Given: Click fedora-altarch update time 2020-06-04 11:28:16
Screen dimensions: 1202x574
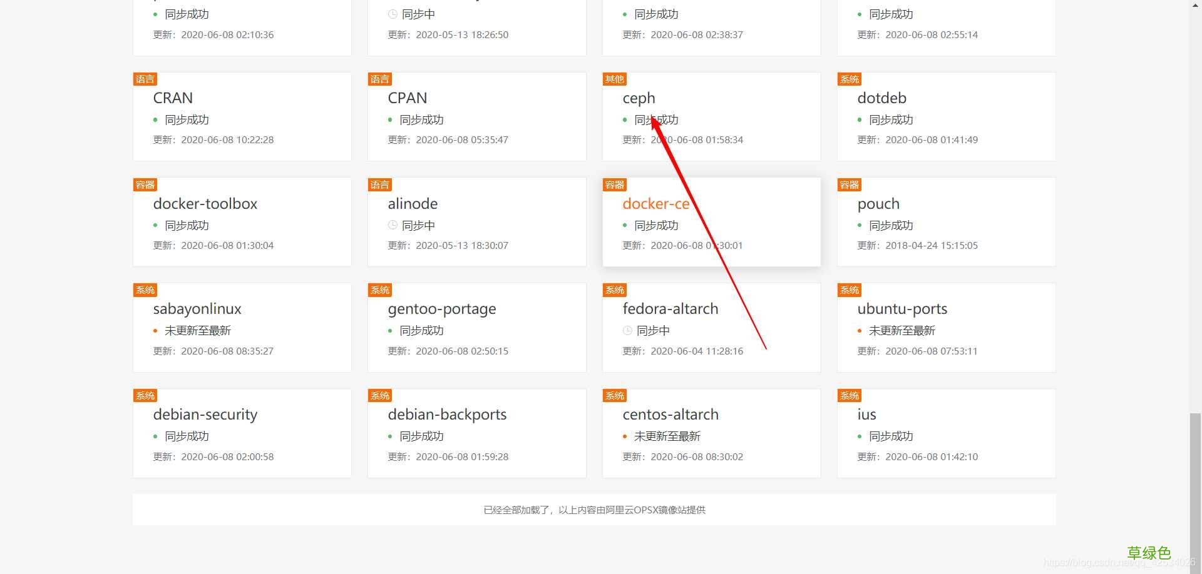Looking at the screenshot, I should point(697,351).
